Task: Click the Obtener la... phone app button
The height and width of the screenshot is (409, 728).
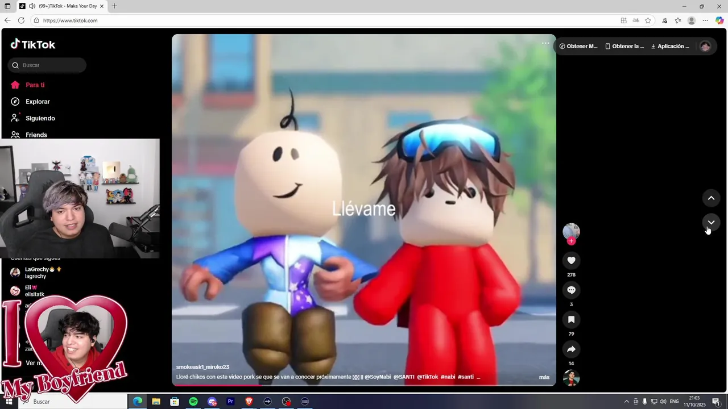Action: (624, 46)
